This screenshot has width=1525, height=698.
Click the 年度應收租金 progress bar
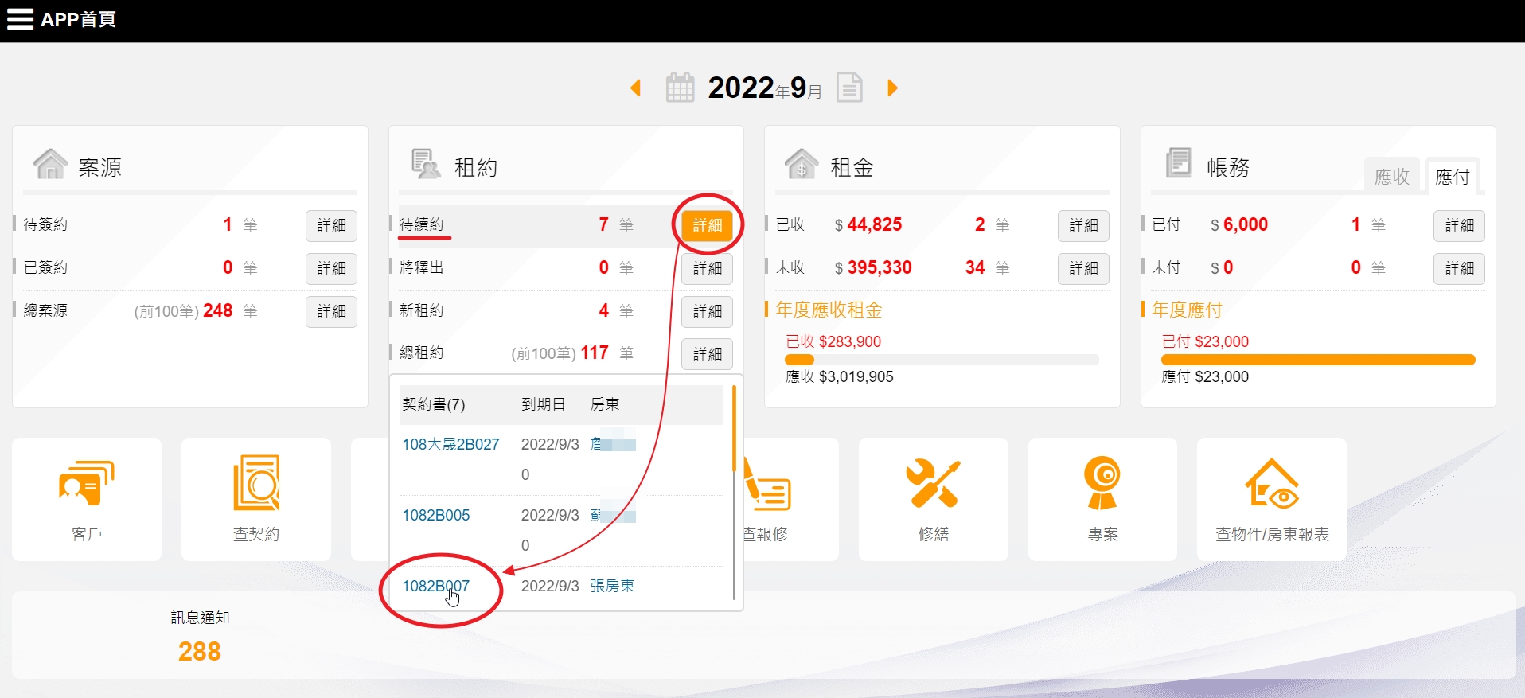point(942,360)
